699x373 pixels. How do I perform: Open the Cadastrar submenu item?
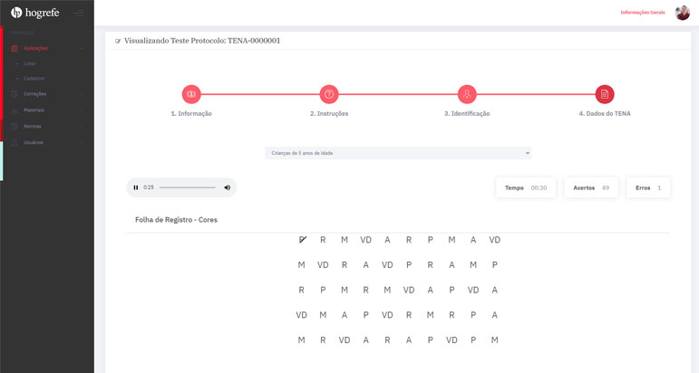pyautogui.click(x=34, y=78)
